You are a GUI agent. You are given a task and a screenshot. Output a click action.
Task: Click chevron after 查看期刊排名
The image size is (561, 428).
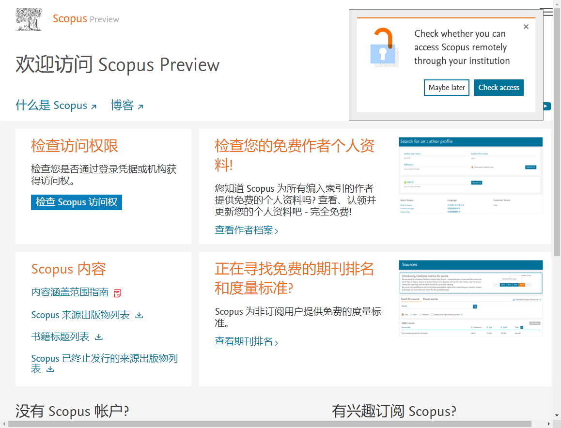coord(276,343)
